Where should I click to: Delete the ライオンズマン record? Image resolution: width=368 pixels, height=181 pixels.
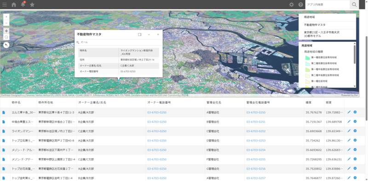[x=355, y=131]
